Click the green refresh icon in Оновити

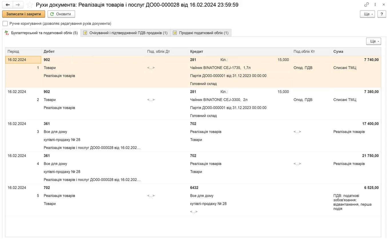tap(52, 14)
